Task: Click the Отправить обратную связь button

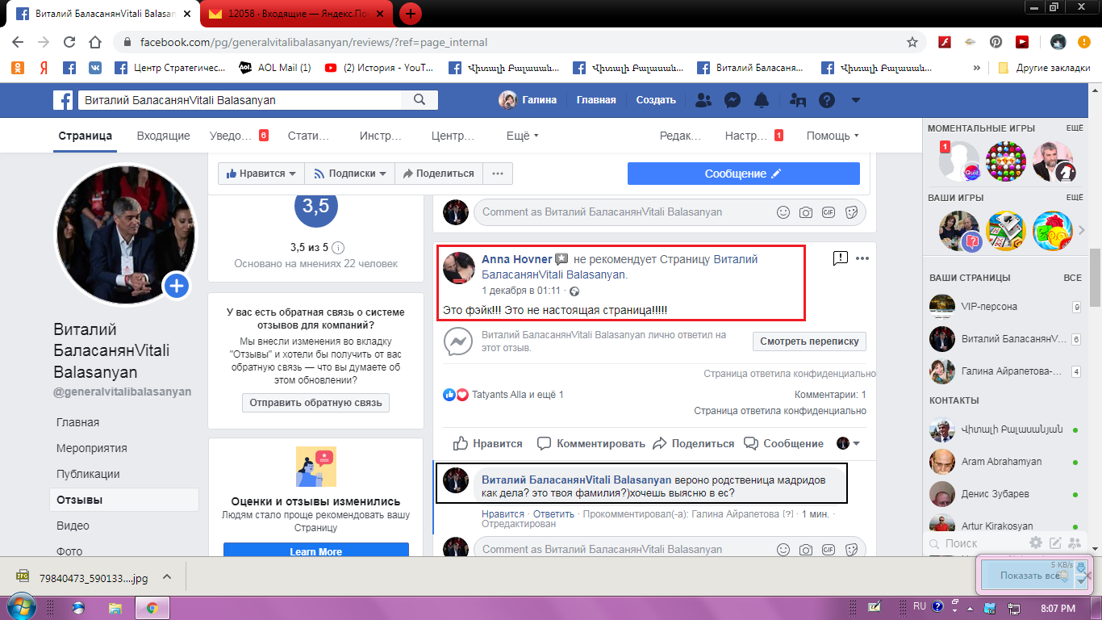Action: point(315,403)
